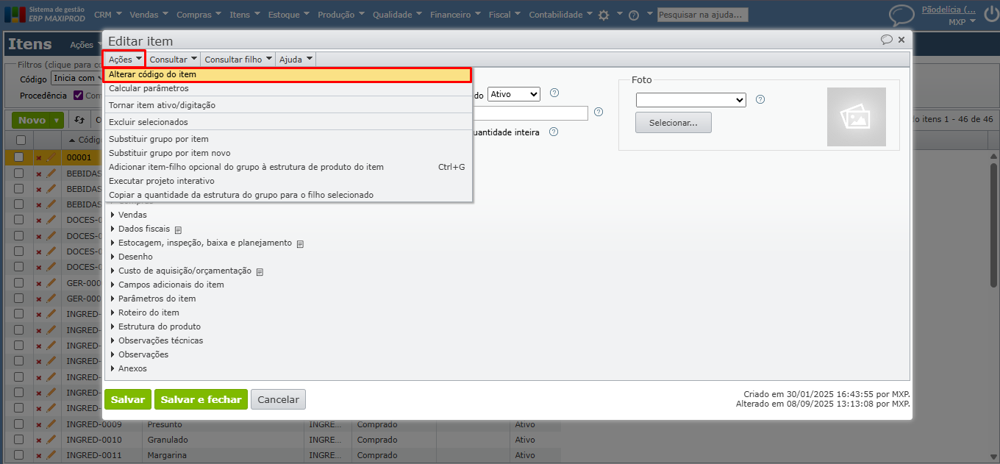The height and width of the screenshot is (464, 1000).
Task: Click the delete X on row INGRED-0011
Action: tap(39, 456)
